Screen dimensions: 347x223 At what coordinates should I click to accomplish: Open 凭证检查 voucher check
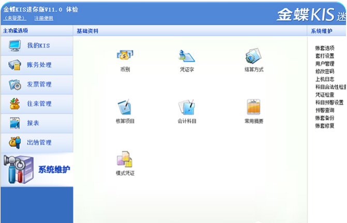325,94
